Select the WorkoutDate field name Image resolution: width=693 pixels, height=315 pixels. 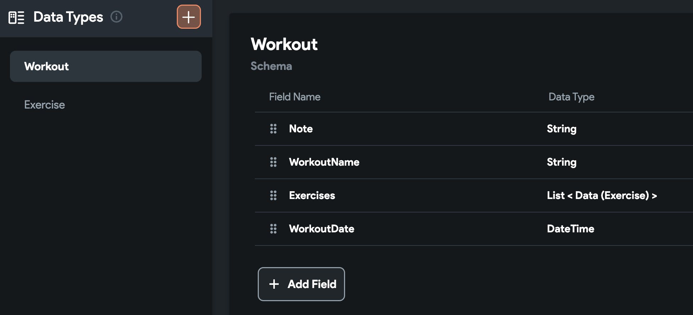[321, 229]
